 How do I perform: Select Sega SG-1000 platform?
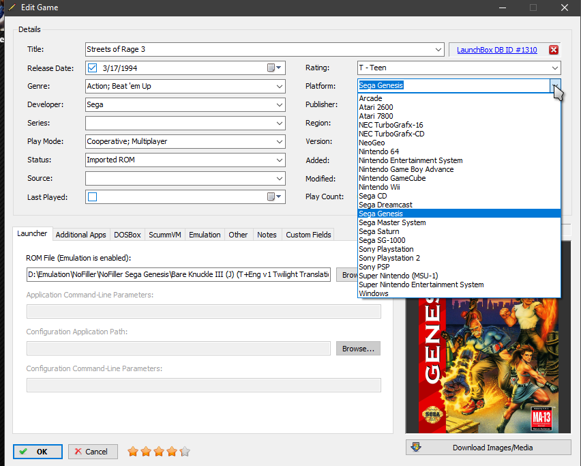click(459, 240)
